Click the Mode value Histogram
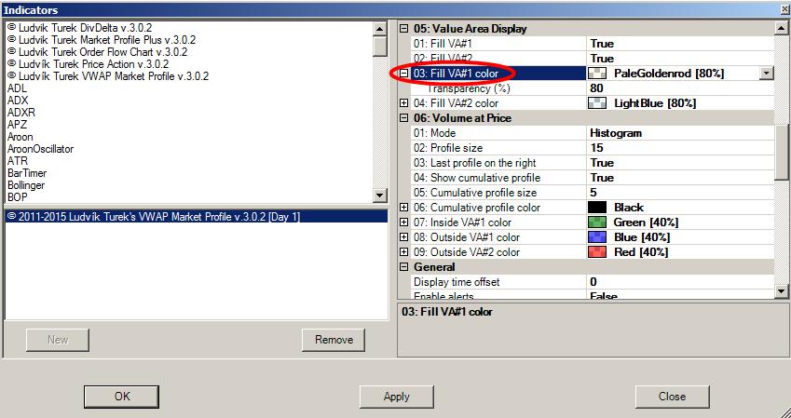This screenshot has height=418, width=791. (x=679, y=133)
